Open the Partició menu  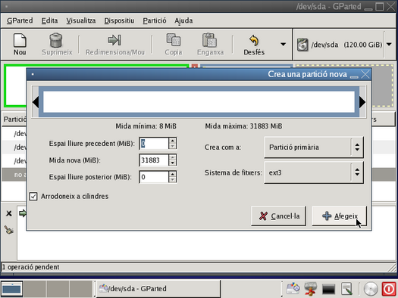pos(155,20)
